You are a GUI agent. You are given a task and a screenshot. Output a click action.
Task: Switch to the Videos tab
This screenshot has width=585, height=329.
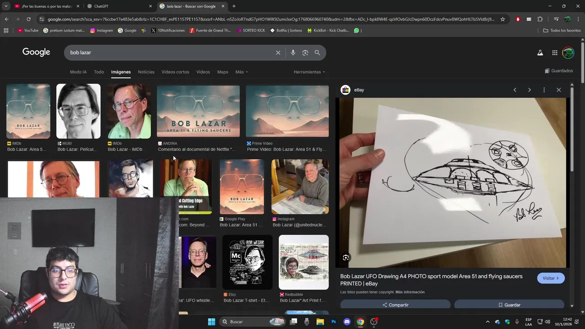point(203,72)
